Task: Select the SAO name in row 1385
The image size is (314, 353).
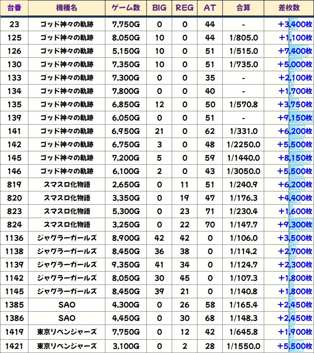Action: click(x=67, y=305)
